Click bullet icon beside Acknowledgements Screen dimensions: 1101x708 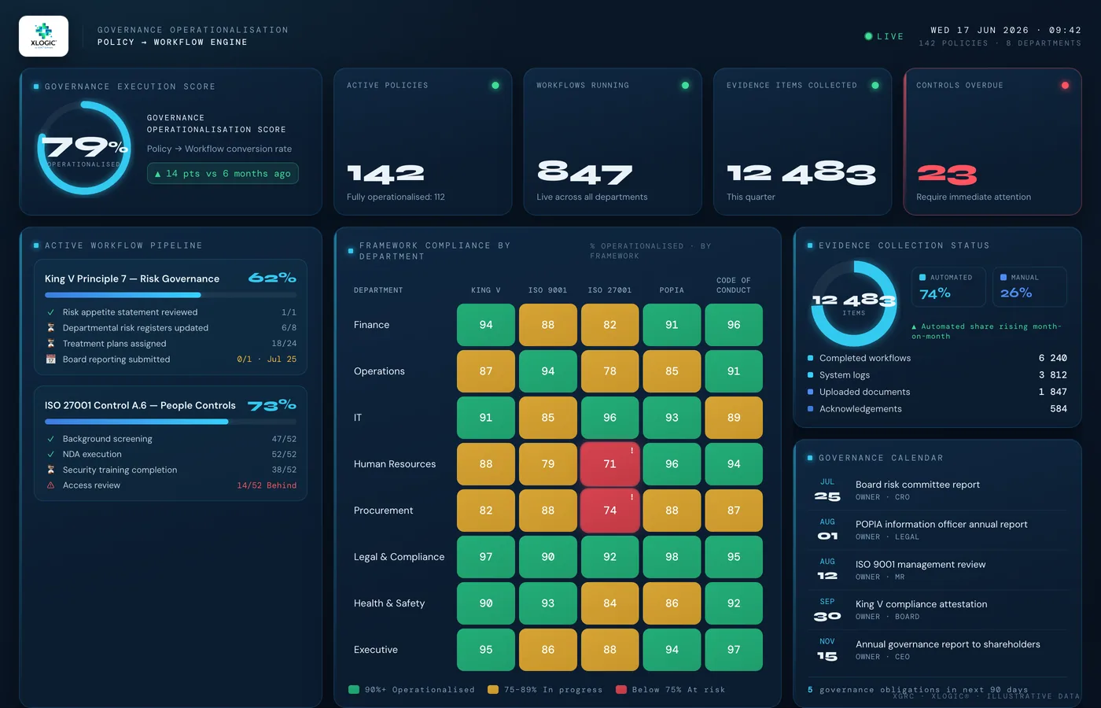point(810,409)
